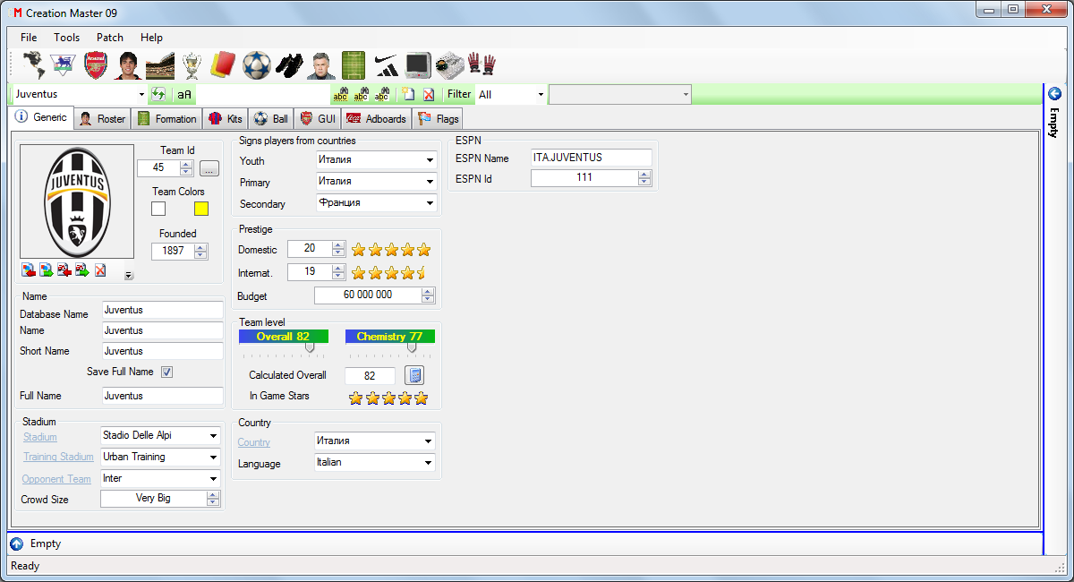Open the Stadium dropdown showing Stadio Delle Alpi
Image resolution: width=1074 pixels, height=582 pixels.
pos(213,436)
